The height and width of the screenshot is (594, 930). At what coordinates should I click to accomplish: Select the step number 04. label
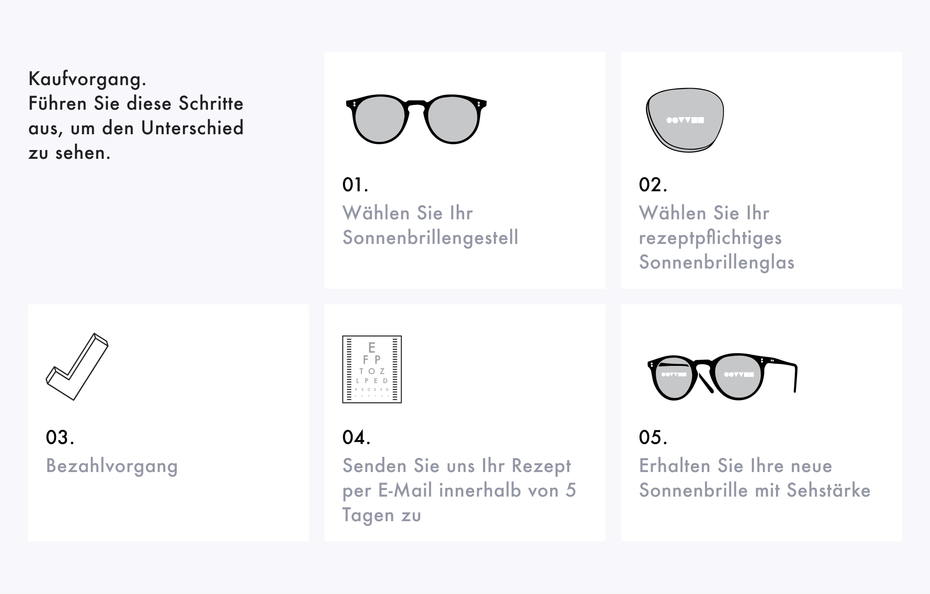pos(356,437)
